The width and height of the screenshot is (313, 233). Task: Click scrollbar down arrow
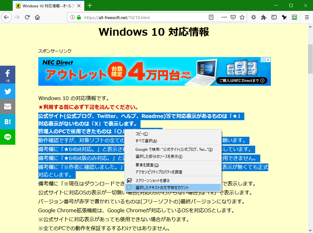(x=310, y=230)
